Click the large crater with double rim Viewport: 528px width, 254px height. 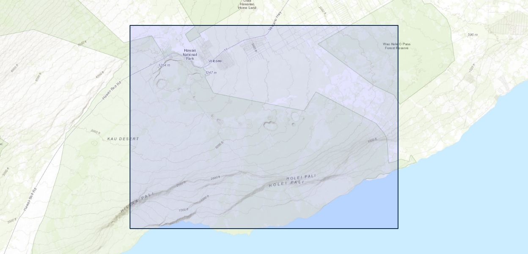click(x=269, y=124)
